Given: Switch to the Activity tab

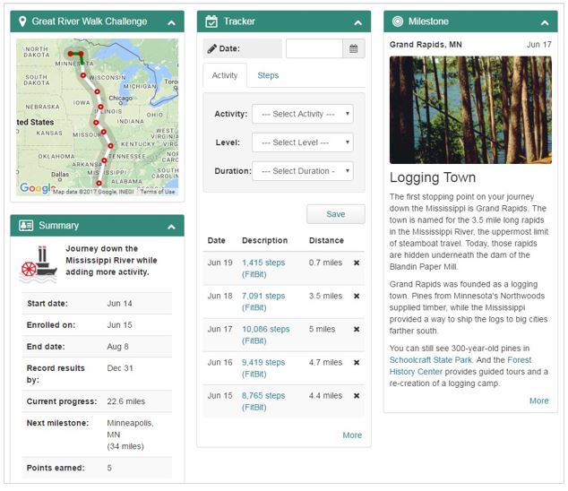Looking at the screenshot, I should pos(225,75).
